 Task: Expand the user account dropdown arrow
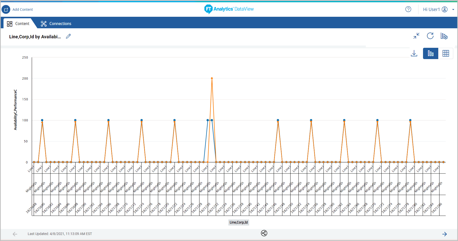(453, 10)
